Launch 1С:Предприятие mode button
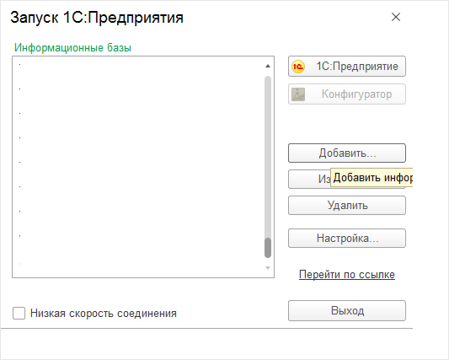This screenshot has width=449, height=360. tap(347, 67)
